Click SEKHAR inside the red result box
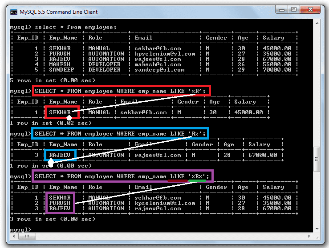This screenshot has height=248, width=329. [x=60, y=112]
